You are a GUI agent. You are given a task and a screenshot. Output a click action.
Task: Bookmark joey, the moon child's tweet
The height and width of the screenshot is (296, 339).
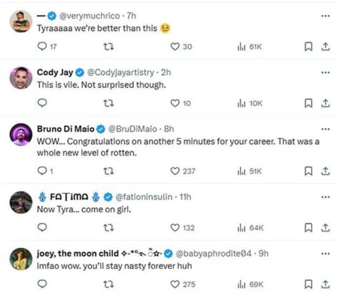308,284
